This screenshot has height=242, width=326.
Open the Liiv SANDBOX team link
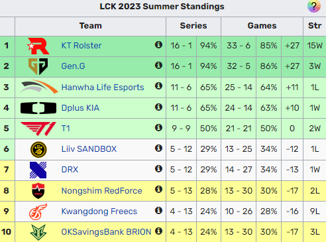(89, 149)
